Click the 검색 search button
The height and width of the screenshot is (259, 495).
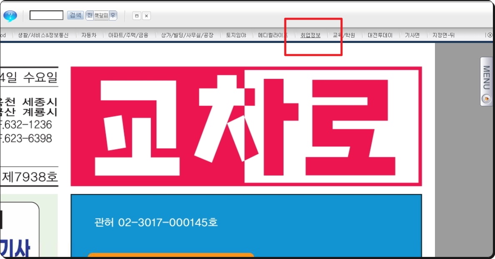(75, 15)
